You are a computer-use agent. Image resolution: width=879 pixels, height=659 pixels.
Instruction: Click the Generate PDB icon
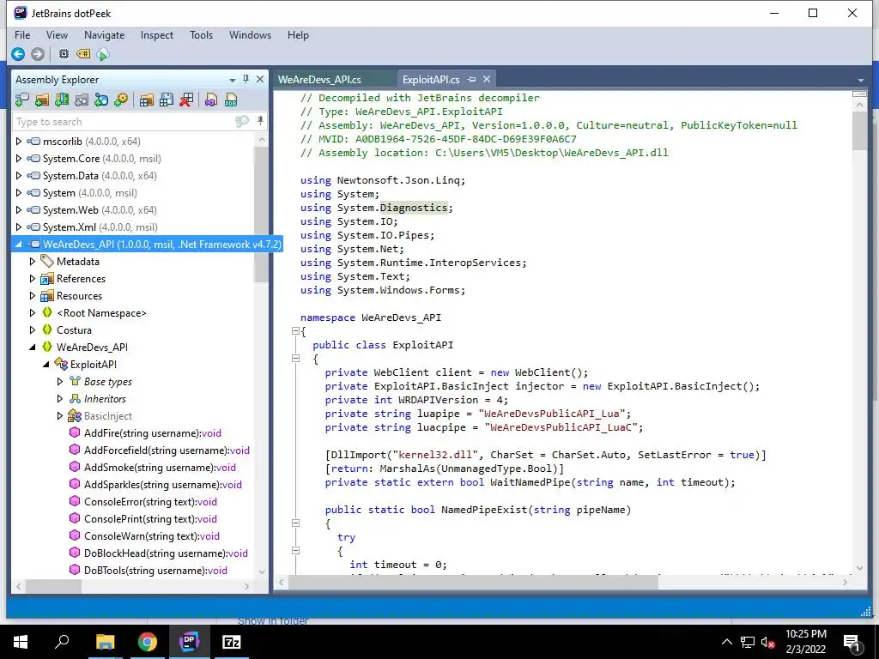(x=231, y=100)
